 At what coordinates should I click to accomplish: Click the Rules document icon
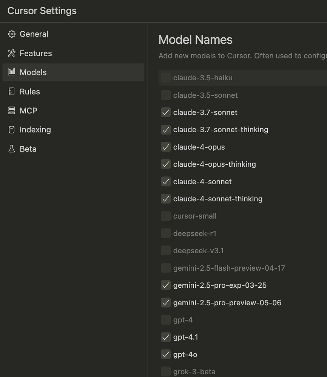[x=12, y=91]
